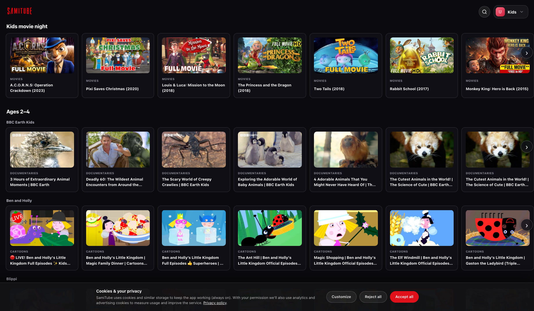Open LIVE Ben and Holly thumbnail
This screenshot has height=311, width=534.
42,228
